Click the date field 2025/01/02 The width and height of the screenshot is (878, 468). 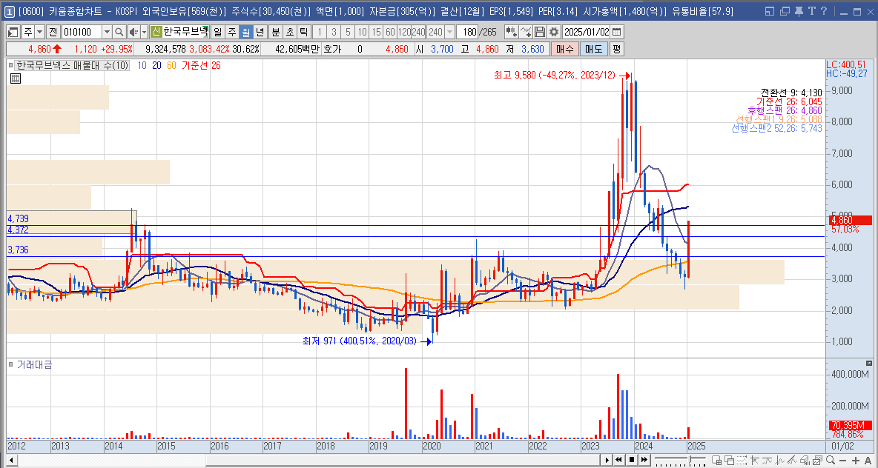point(587,32)
